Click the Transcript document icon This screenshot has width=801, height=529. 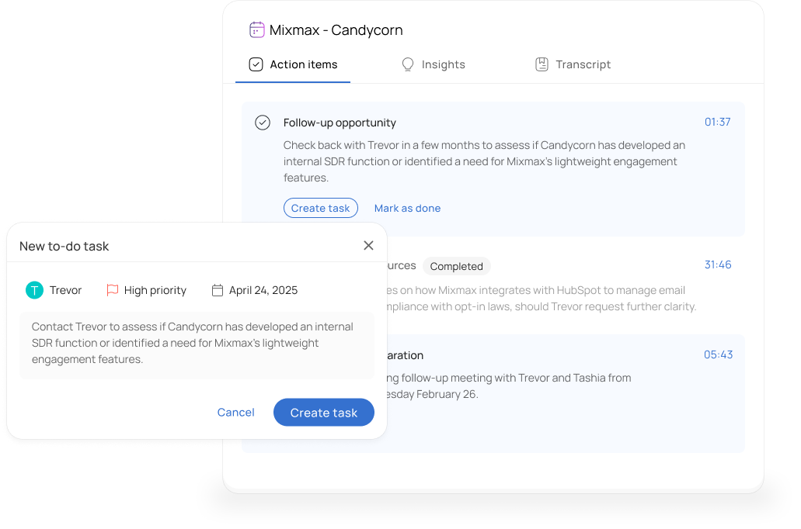(542, 64)
